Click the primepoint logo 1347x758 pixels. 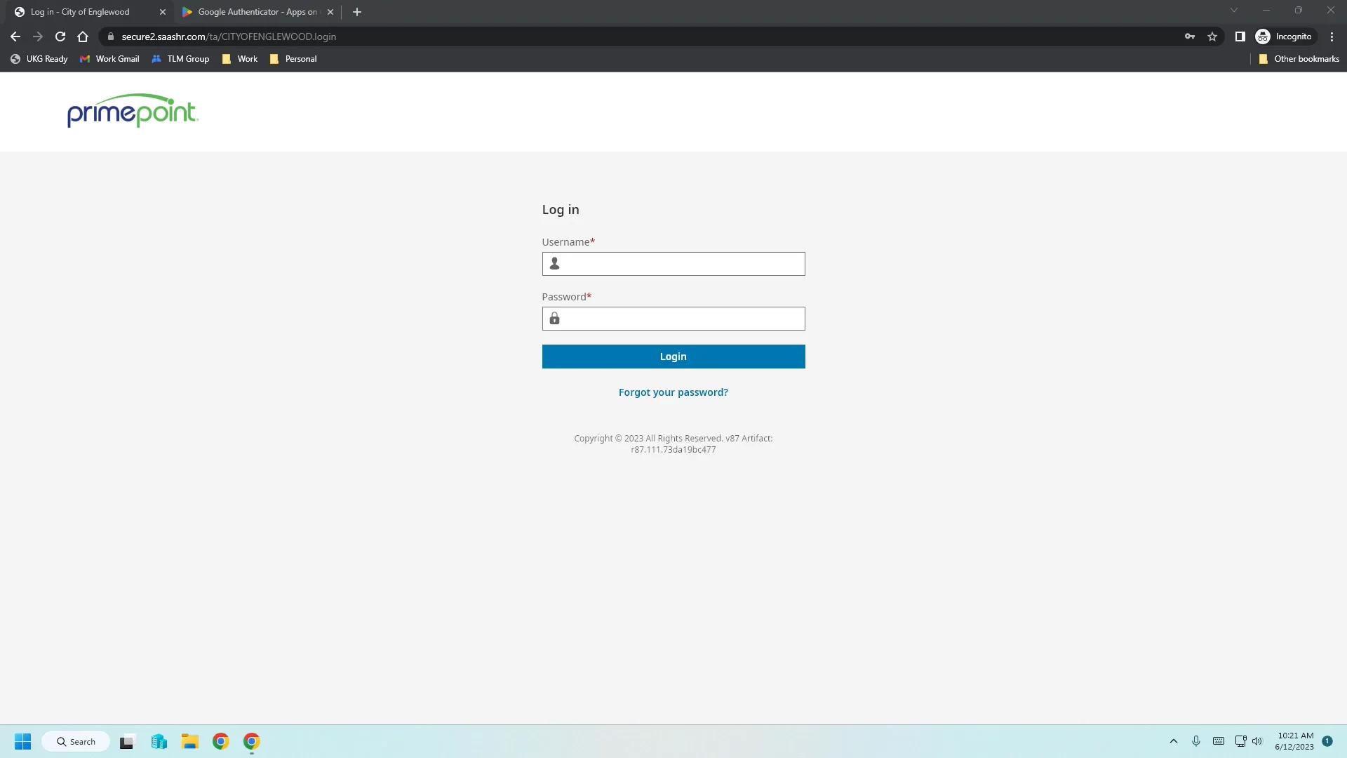(x=133, y=111)
